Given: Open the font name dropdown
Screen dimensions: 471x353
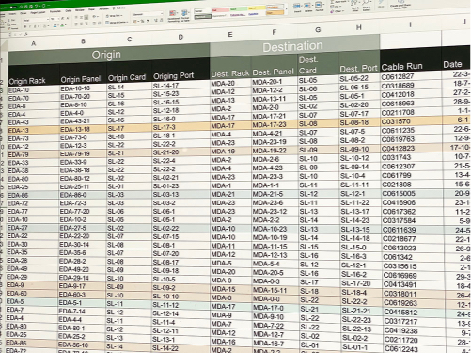Looking at the screenshot, I should click(48, 20).
